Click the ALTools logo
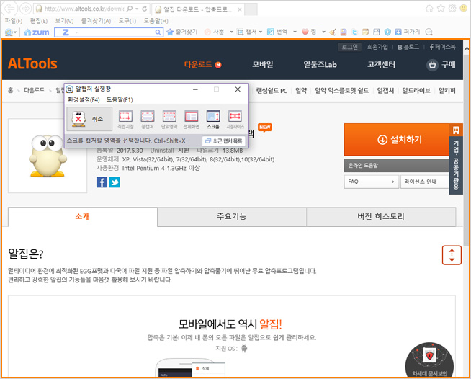 tap(32, 63)
